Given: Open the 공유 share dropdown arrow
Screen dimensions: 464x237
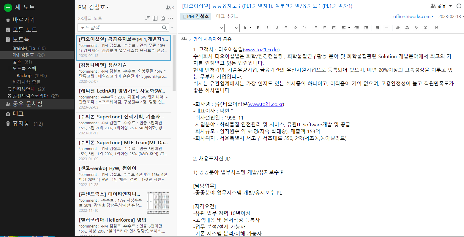Looking at the screenshot, I should 450,6.
